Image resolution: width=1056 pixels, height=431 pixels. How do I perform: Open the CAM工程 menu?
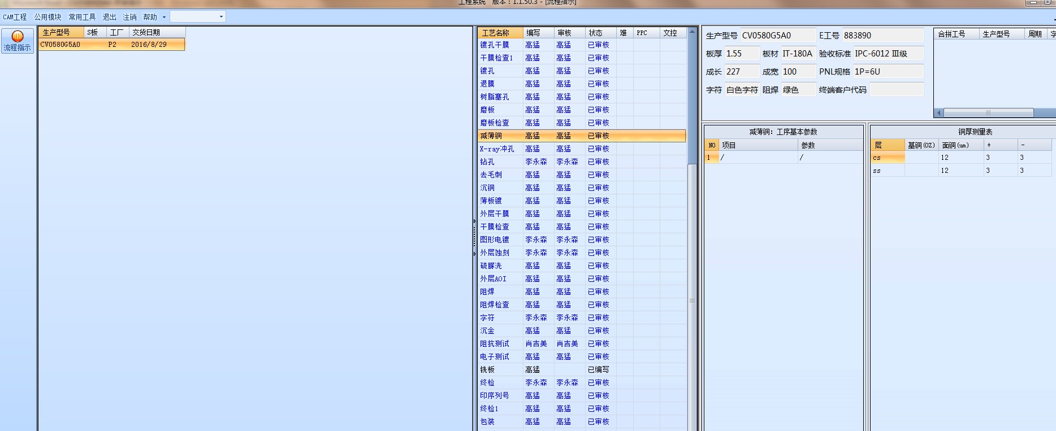tap(15, 17)
